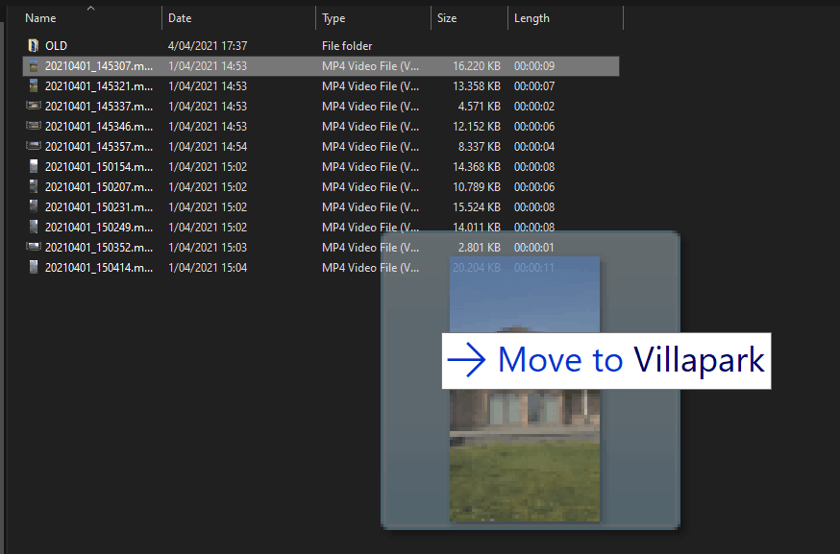840x554 pixels.
Task: Click the dragged house video thumbnail
Action: click(x=525, y=389)
